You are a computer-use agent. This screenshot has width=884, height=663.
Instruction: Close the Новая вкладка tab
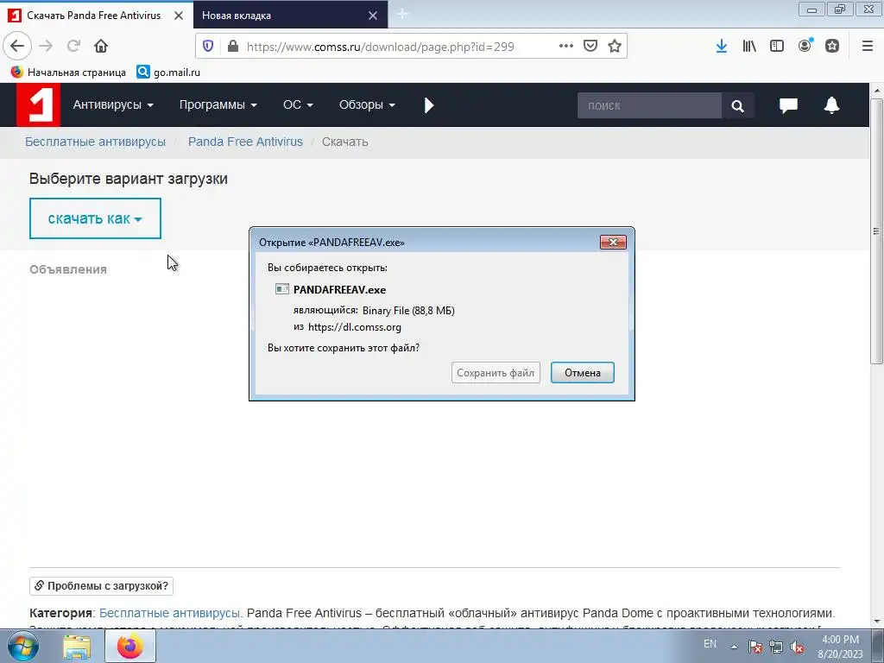coord(373,16)
